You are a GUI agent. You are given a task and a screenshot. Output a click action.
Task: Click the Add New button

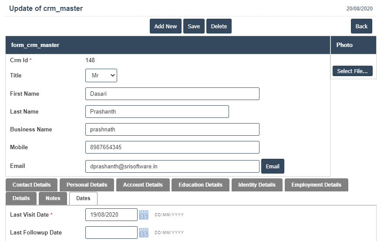[165, 26]
